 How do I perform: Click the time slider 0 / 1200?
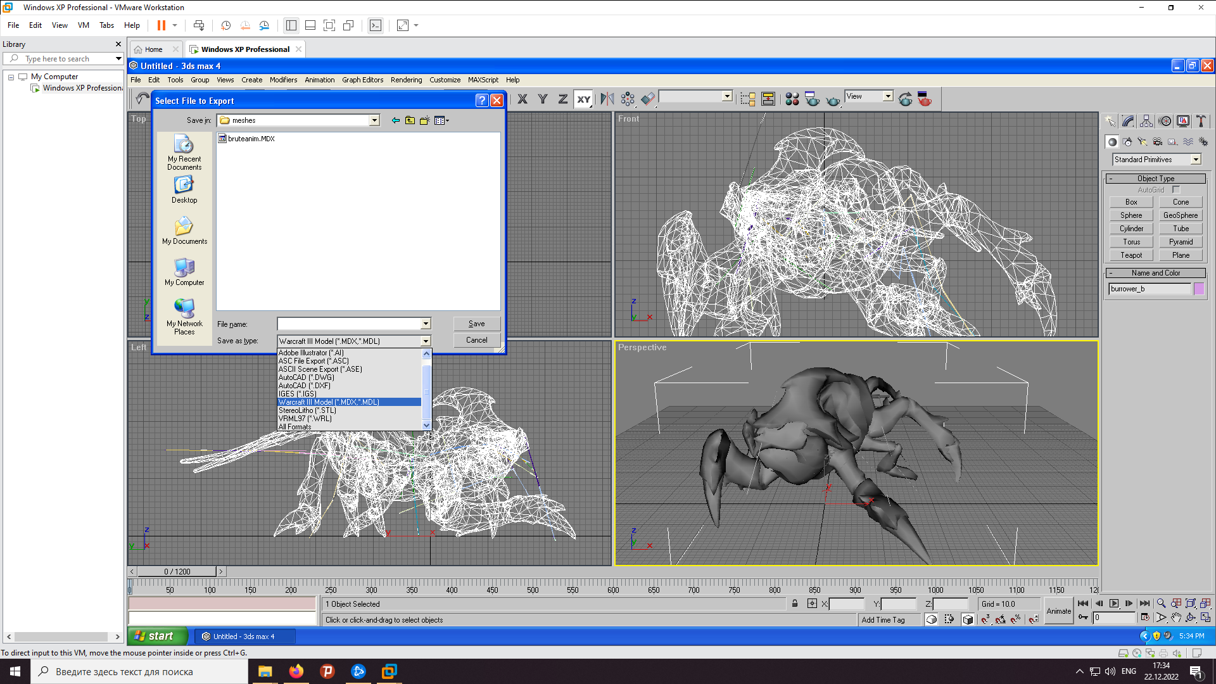point(177,571)
